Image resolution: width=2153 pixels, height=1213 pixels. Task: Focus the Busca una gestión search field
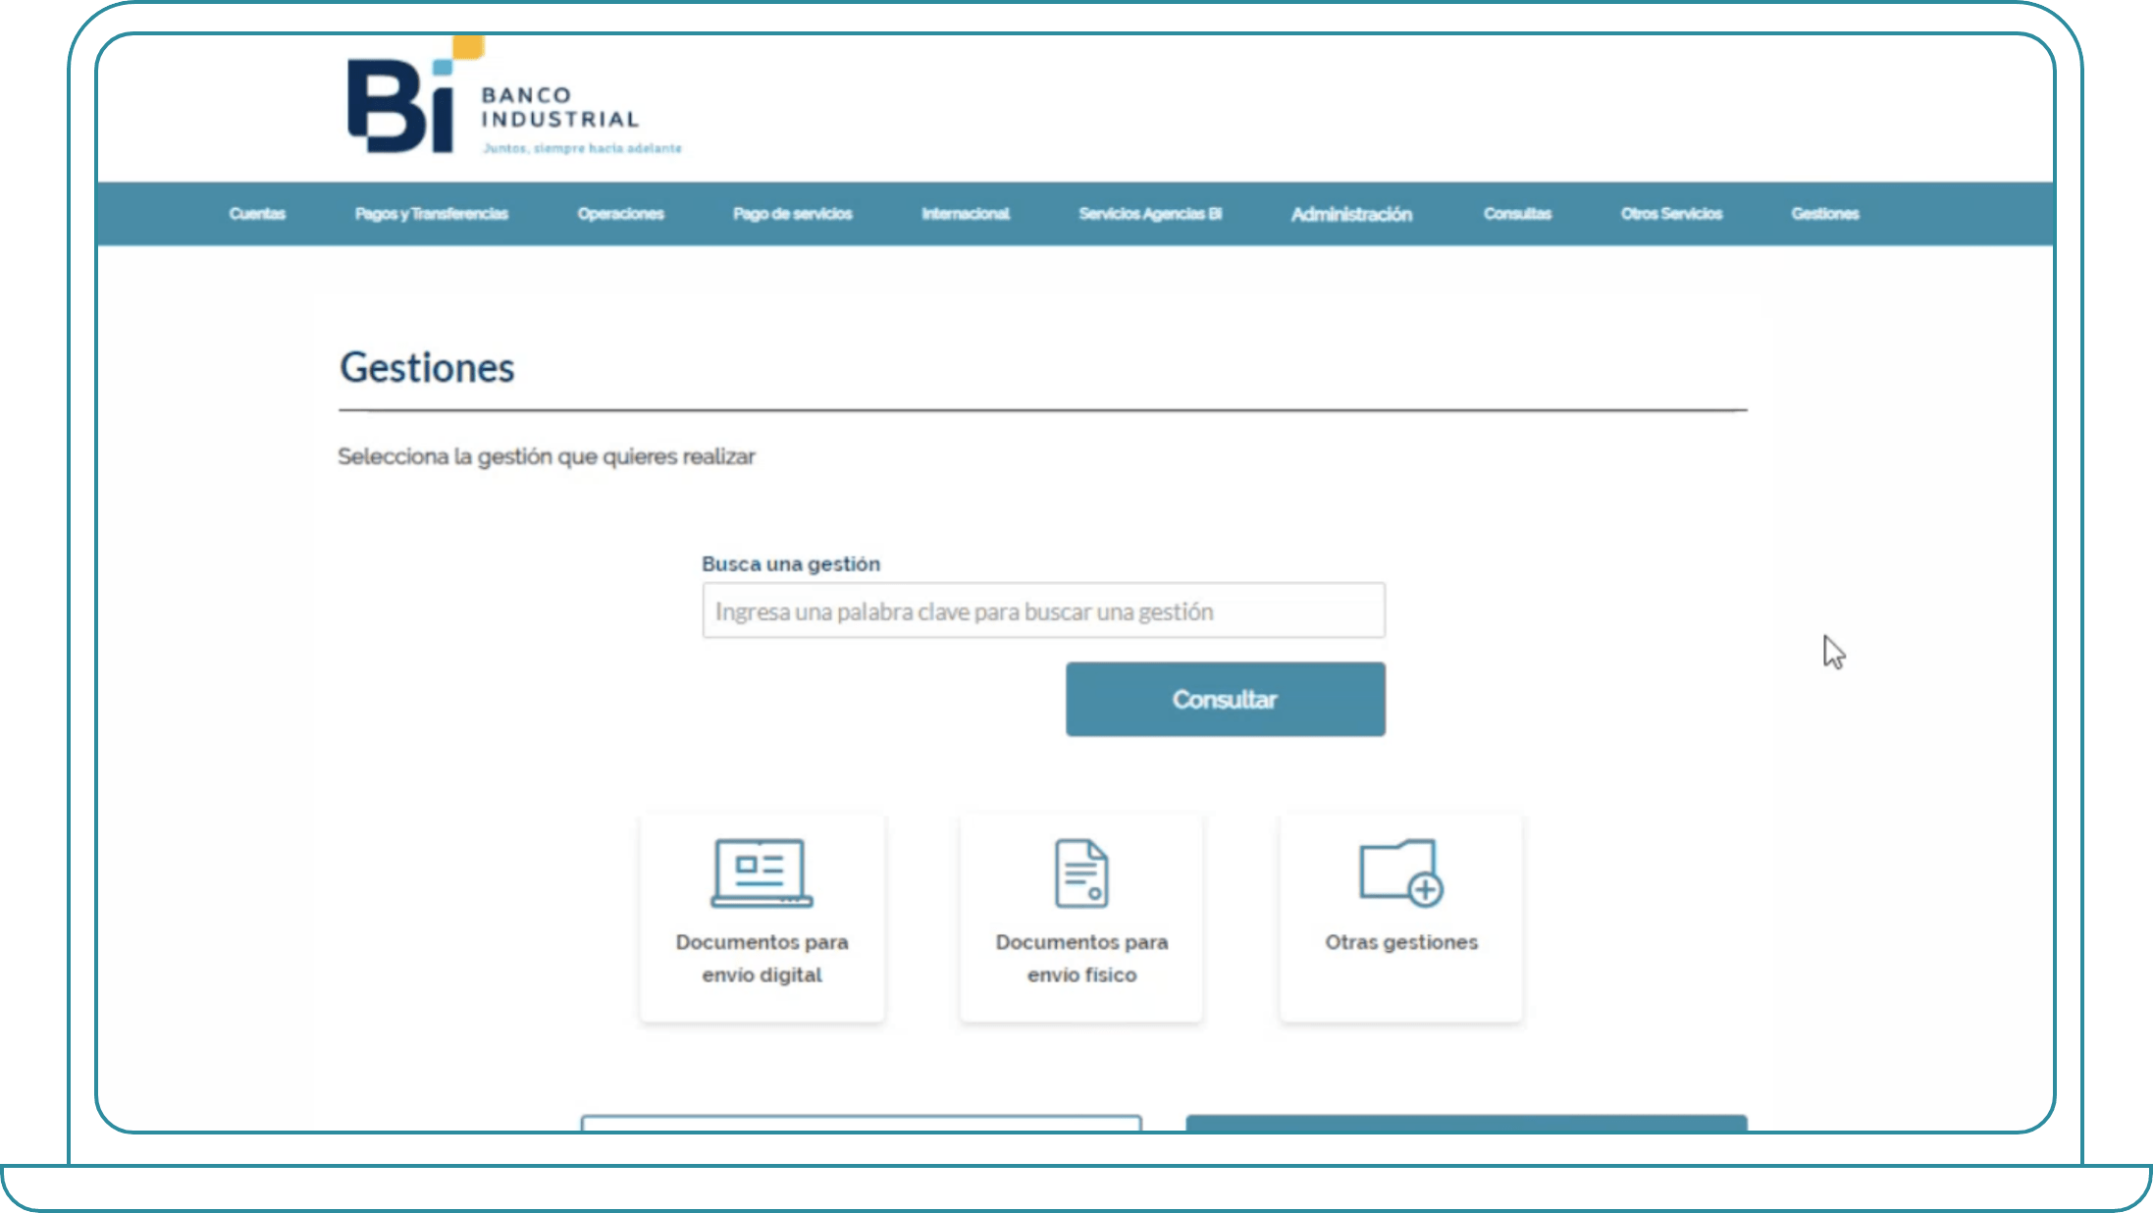point(1043,610)
